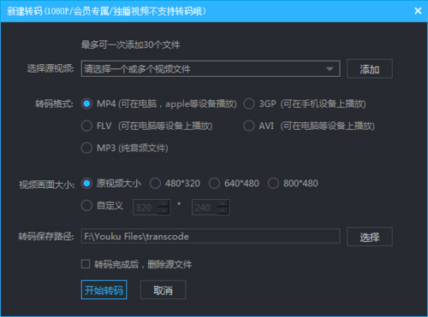Click 选择 to browse save path
The width and height of the screenshot is (428, 317).
(370, 237)
